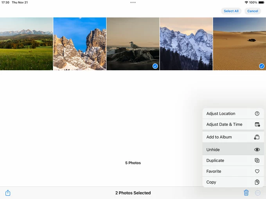
Task: Click the Duplicate plus-square icon
Action: point(257,160)
